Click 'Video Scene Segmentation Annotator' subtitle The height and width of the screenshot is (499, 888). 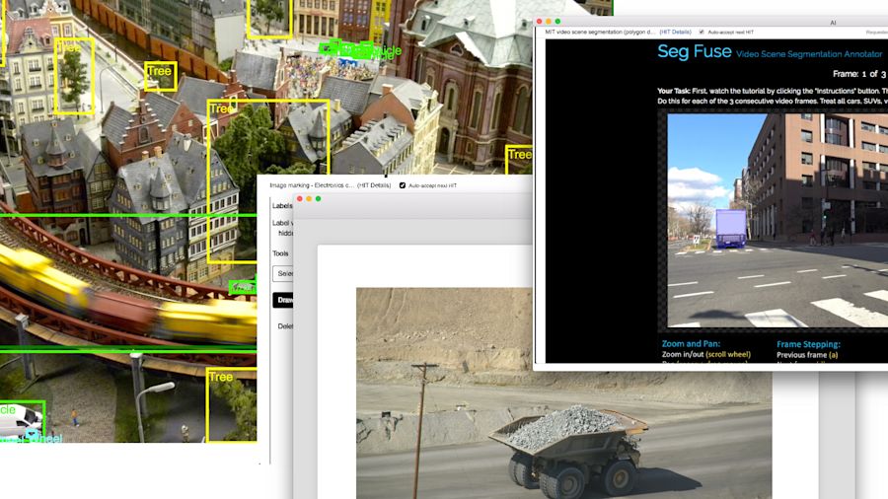pyautogui.click(x=809, y=54)
